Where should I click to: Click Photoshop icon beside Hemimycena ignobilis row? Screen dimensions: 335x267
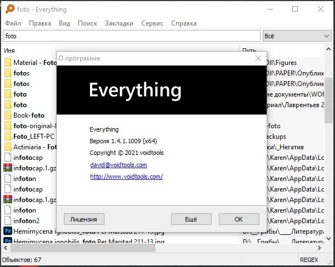point(8,231)
